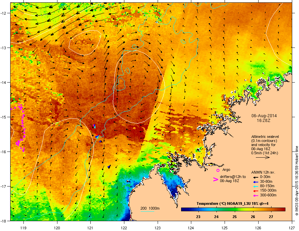This screenshot has height=231, width=299.
Task: Click the '200 1000m' isobath label
Action: point(150,208)
